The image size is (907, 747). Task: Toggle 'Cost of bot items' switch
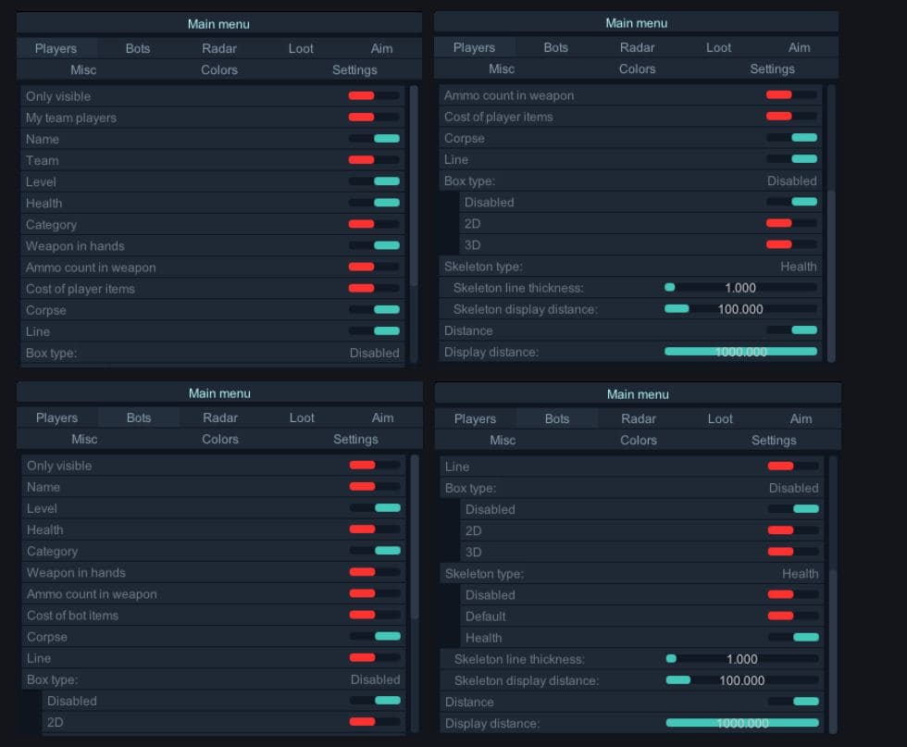coord(374,616)
